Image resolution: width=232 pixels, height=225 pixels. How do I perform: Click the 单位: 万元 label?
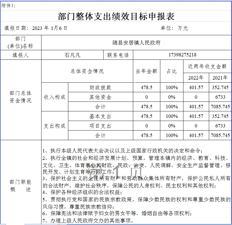click(174, 28)
